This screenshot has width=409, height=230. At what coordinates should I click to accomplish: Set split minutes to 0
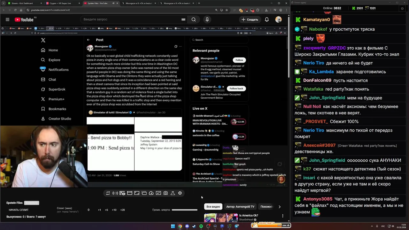(x=89, y=210)
